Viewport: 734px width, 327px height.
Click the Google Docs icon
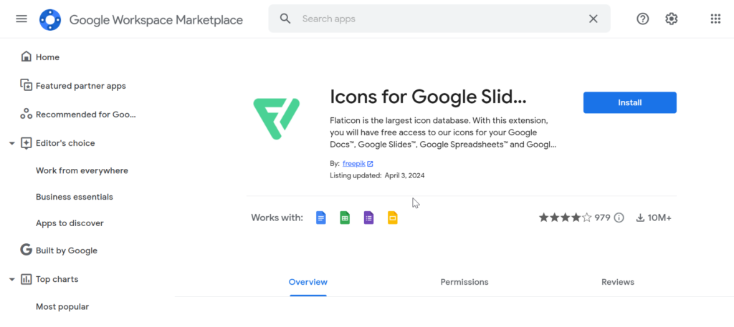[x=321, y=218]
